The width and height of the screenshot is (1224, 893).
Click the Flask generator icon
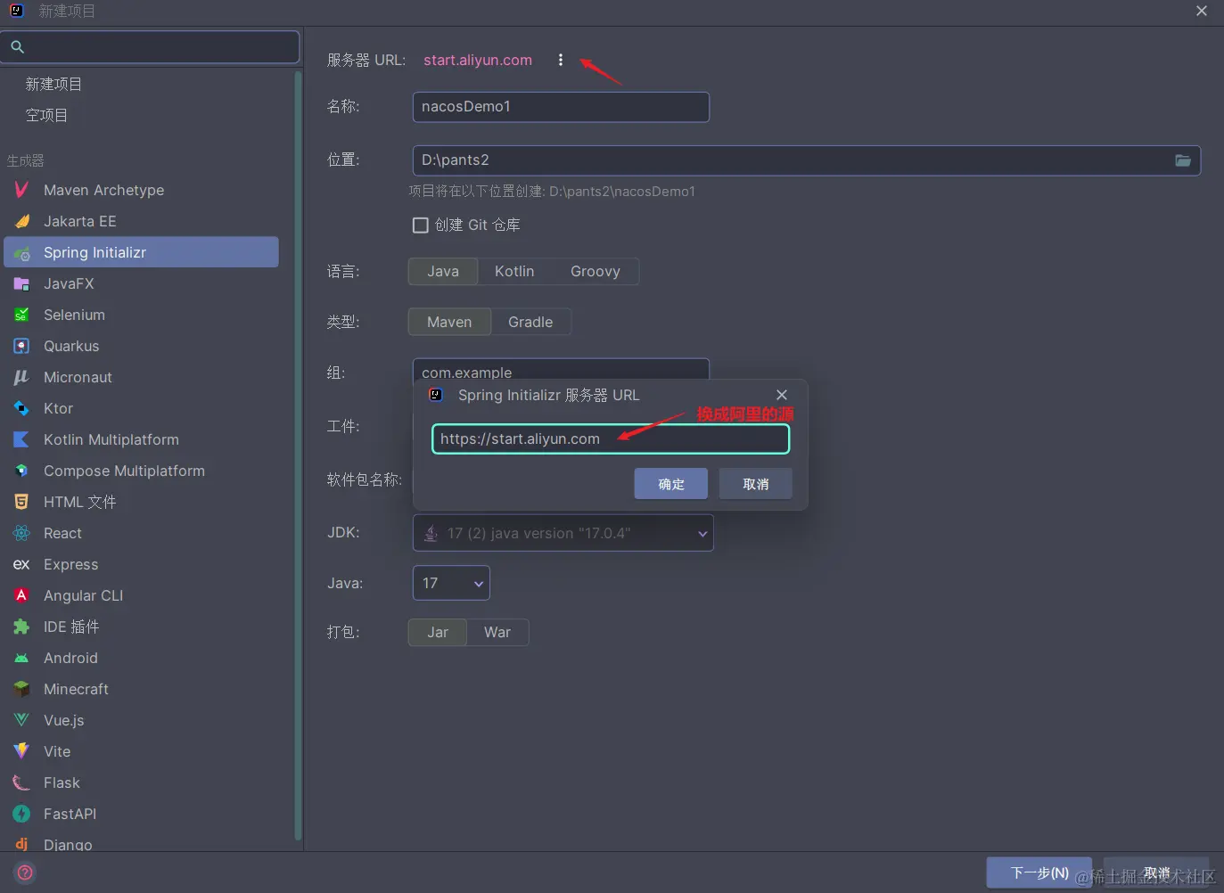click(21, 782)
